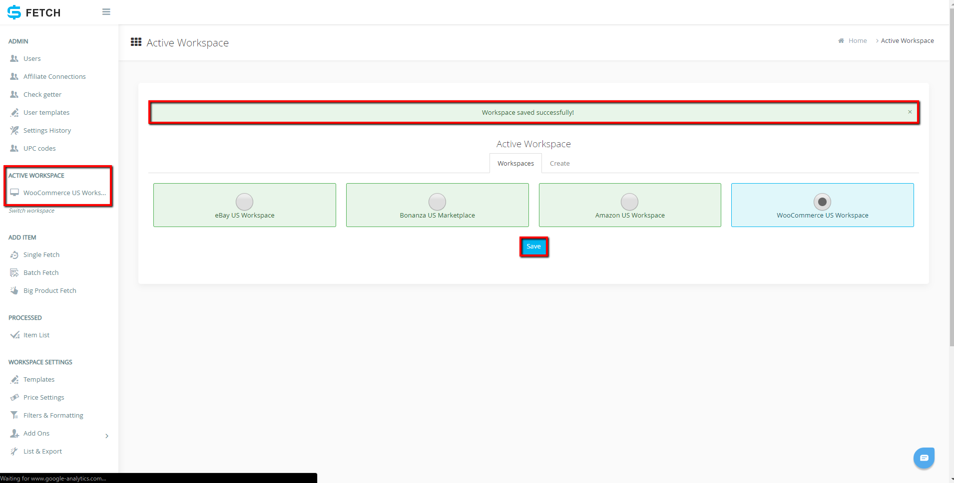Open Users admin page
Image resolution: width=954 pixels, height=483 pixels.
[32, 58]
